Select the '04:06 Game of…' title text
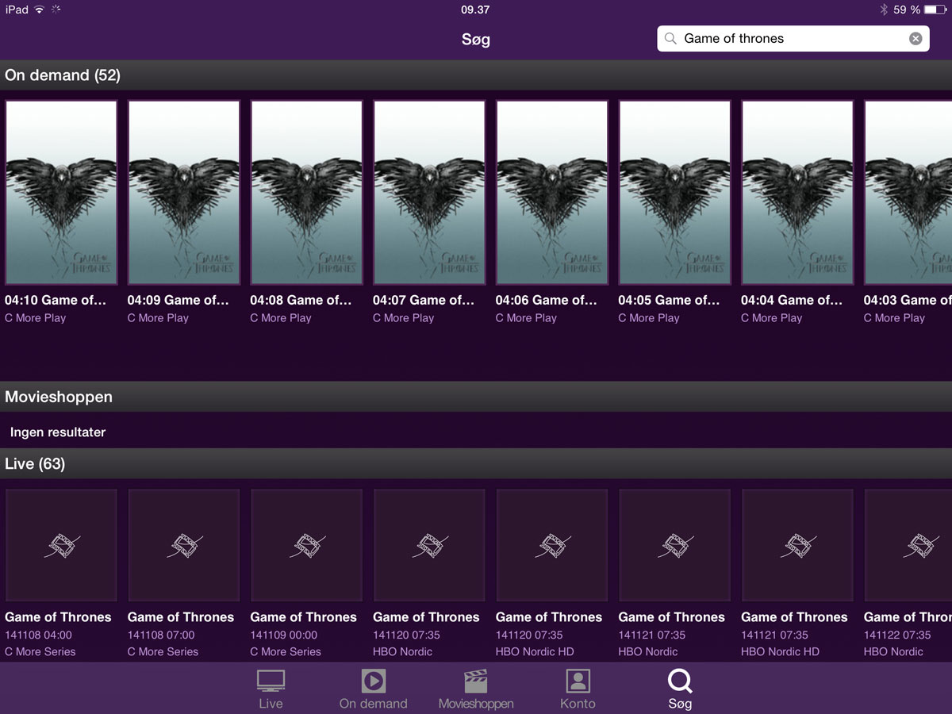Viewport: 952px width, 714px height. (x=547, y=300)
